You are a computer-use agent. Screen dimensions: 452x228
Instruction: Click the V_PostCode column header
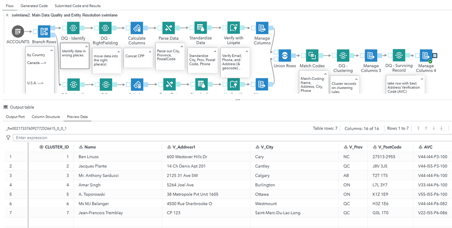tap(390, 147)
